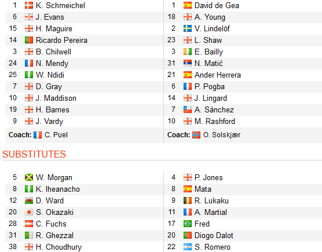
Task: Click the Serbia flag beside N. Matić
Action: (x=188, y=63)
